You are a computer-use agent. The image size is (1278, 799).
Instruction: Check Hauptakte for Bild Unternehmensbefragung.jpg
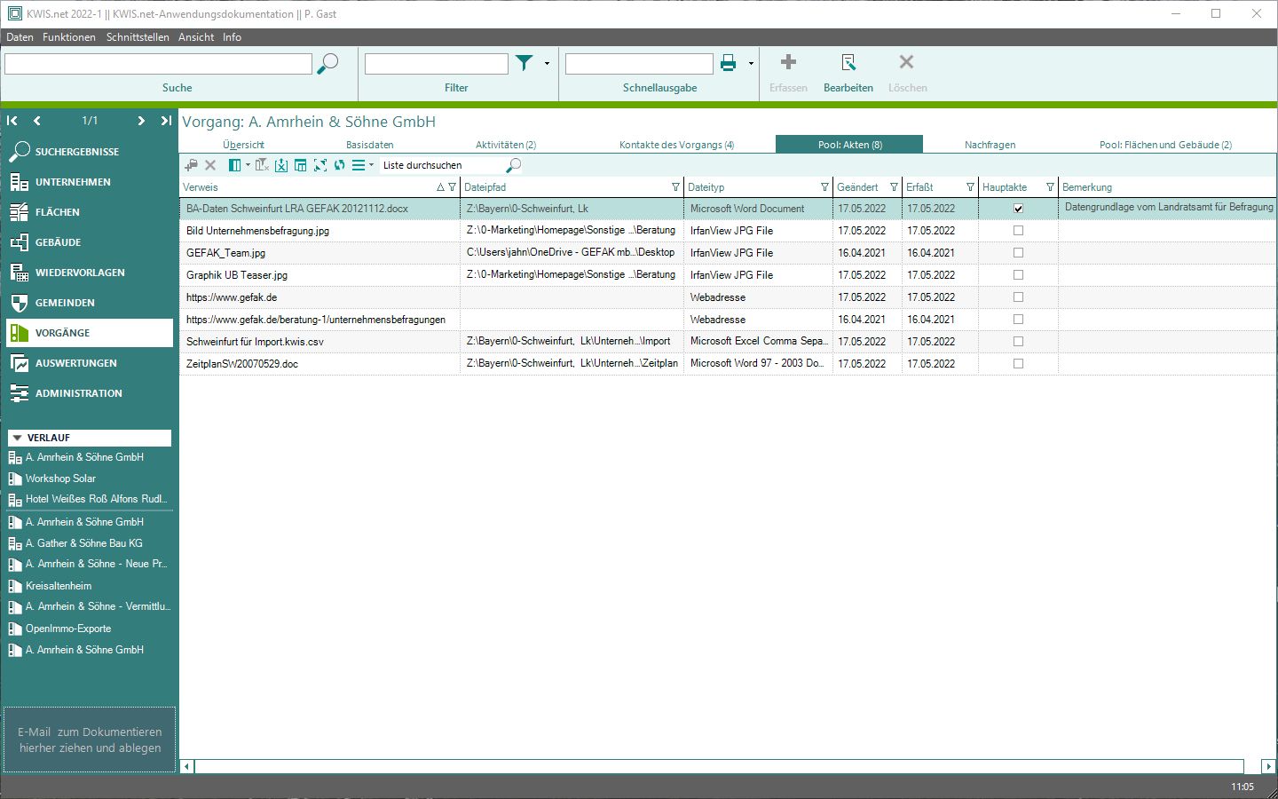[1018, 231]
